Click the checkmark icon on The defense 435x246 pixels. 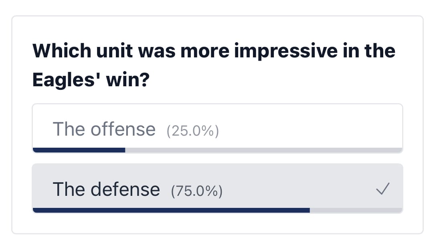pyautogui.click(x=383, y=189)
